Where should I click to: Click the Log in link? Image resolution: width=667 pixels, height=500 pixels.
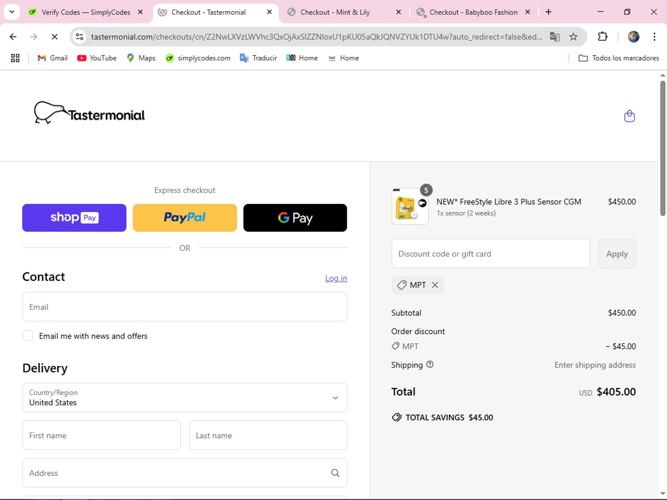click(x=336, y=278)
